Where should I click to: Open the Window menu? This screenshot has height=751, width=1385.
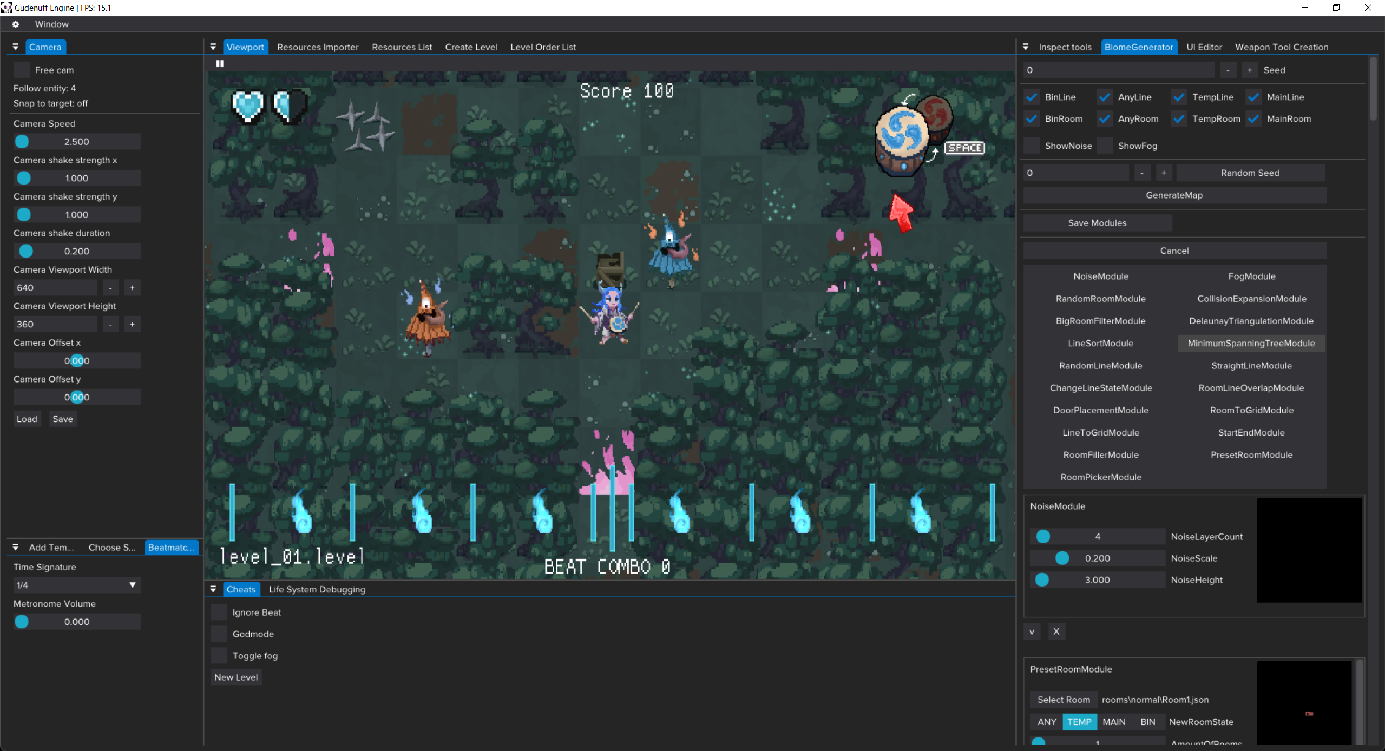(x=51, y=24)
